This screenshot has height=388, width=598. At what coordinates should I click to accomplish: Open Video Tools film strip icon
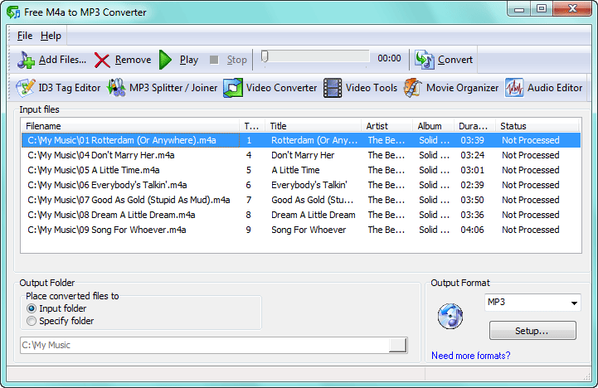[333, 88]
